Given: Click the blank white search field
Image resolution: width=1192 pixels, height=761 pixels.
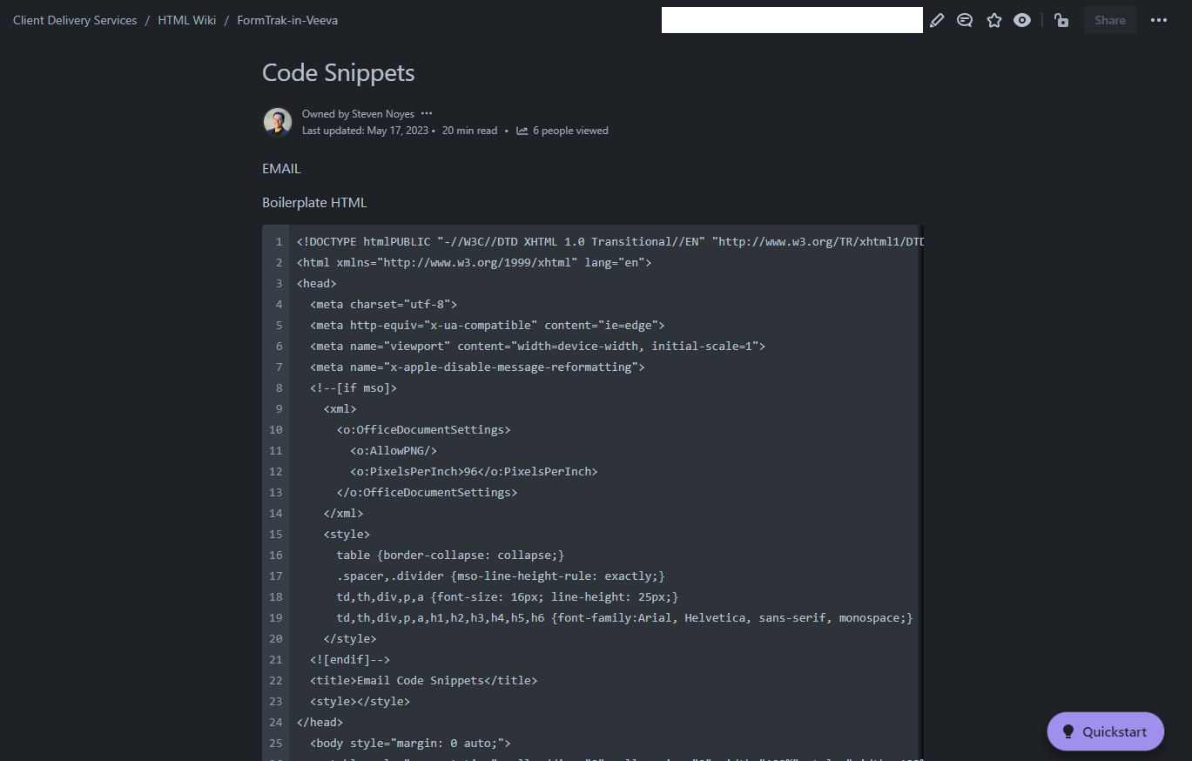Looking at the screenshot, I should pyautogui.click(x=792, y=20).
